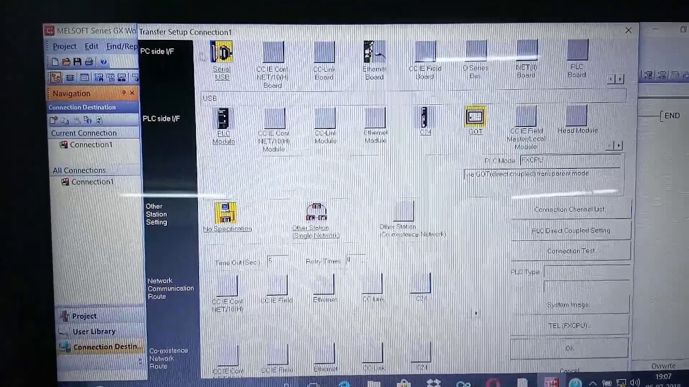The height and width of the screenshot is (387, 689).
Task: Select the Head Module icon
Action: pyautogui.click(x=576, y=116)
